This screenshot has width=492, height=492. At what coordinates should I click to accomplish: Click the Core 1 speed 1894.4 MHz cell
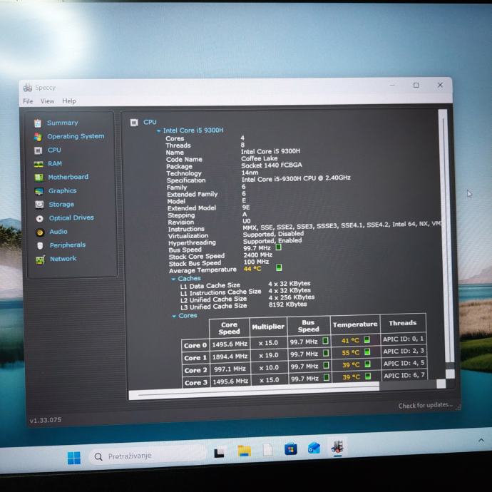(230, 357)
